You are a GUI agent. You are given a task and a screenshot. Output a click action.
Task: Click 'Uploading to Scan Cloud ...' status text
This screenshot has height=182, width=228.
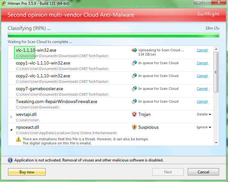tap(161, 50)
